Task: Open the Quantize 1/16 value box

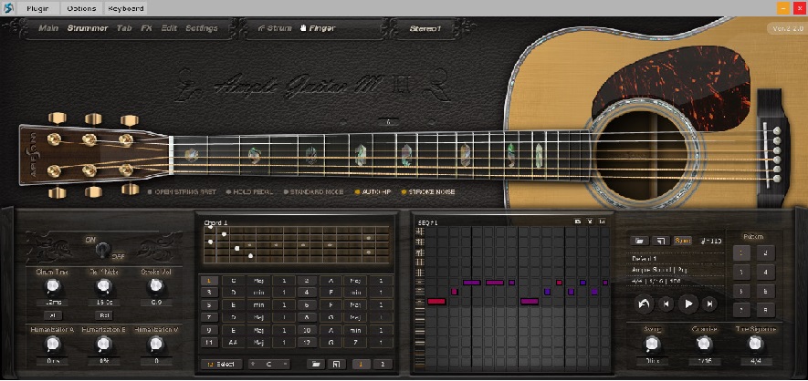Action: (705, 361)
